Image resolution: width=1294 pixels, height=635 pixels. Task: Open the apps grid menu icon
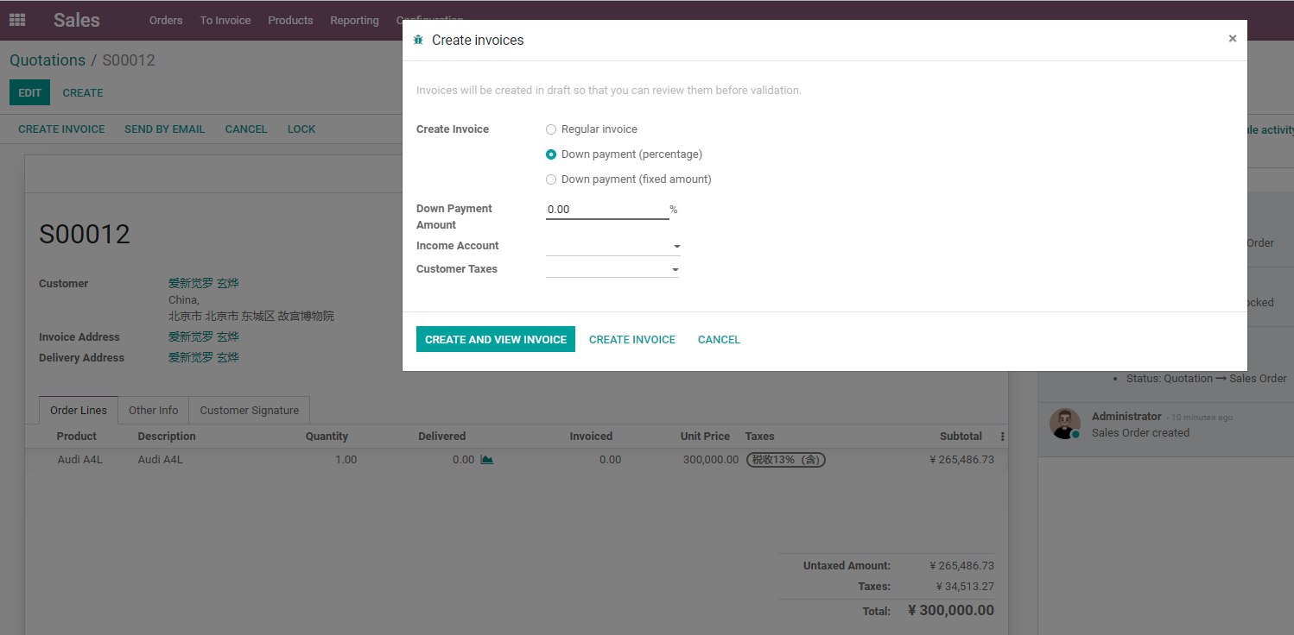coord(17,20)
